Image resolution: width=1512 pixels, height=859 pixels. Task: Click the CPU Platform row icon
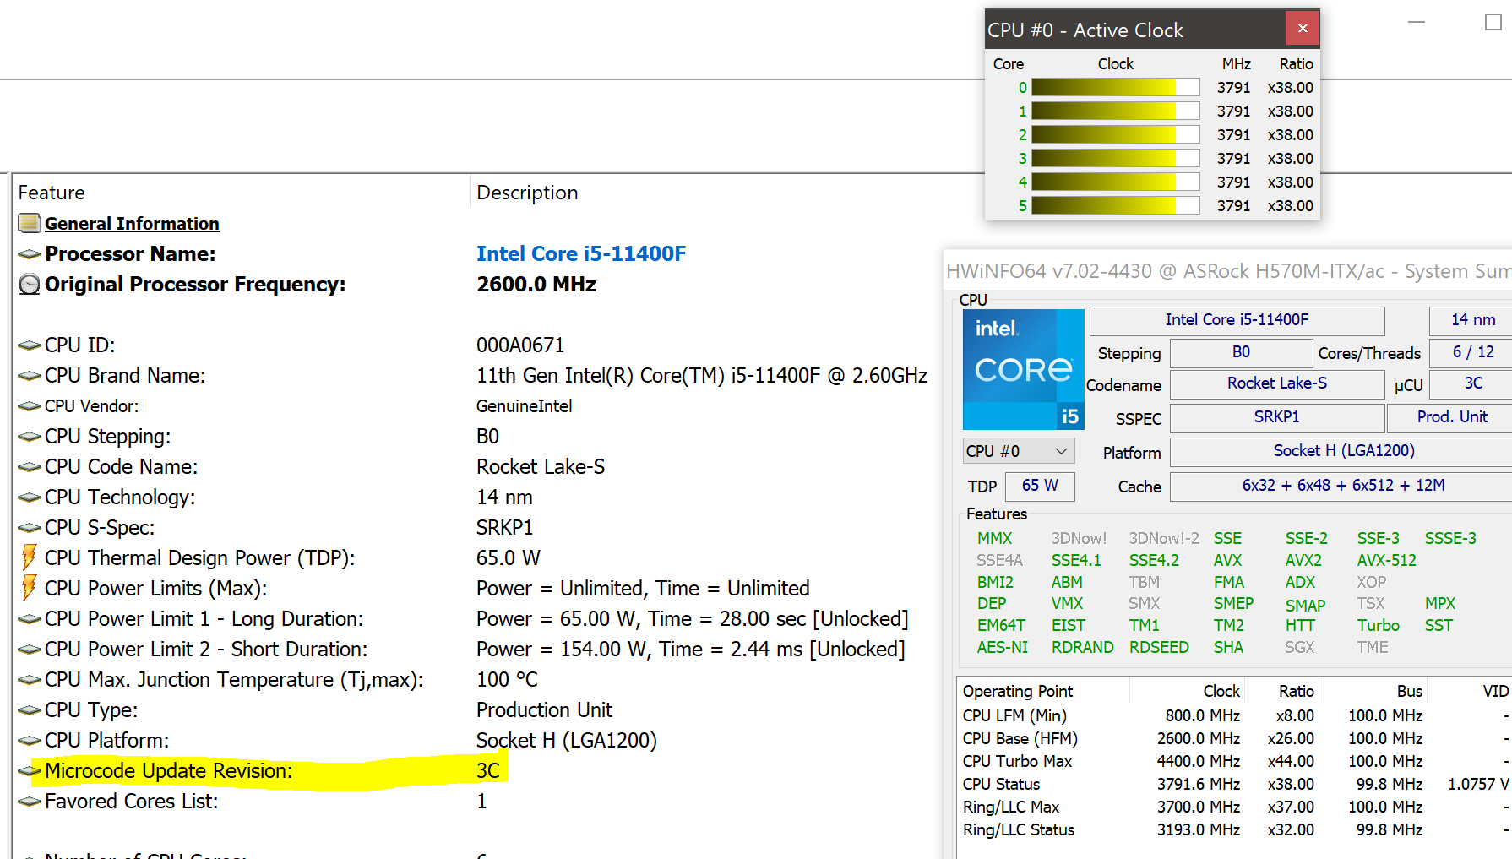point(30,740)
